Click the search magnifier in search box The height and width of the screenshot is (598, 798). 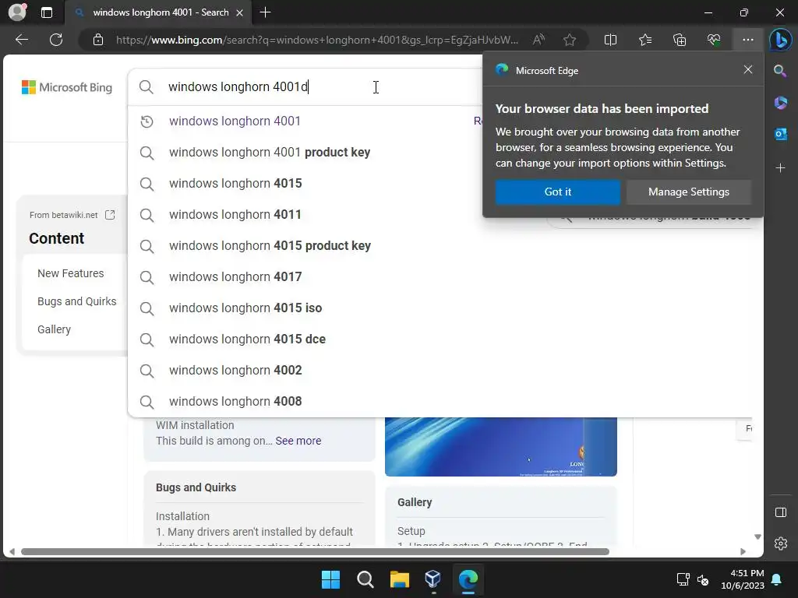(x=146, y=87)
